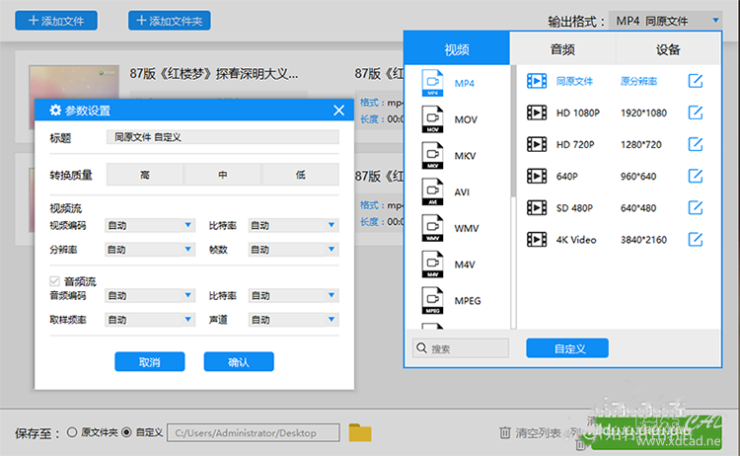
Task: Set conversion quality to 中
Action: 222,175
